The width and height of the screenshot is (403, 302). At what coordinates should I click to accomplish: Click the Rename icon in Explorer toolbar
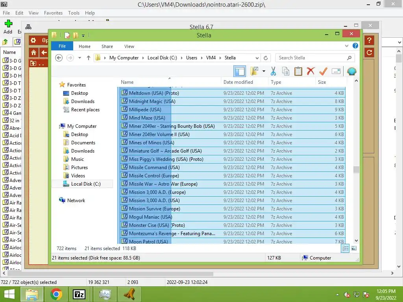click(336, 71)
